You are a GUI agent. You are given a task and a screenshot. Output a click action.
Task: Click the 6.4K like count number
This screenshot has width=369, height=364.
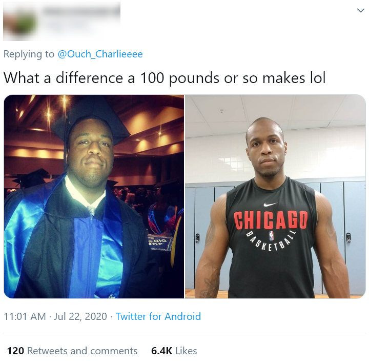[161, 351]
